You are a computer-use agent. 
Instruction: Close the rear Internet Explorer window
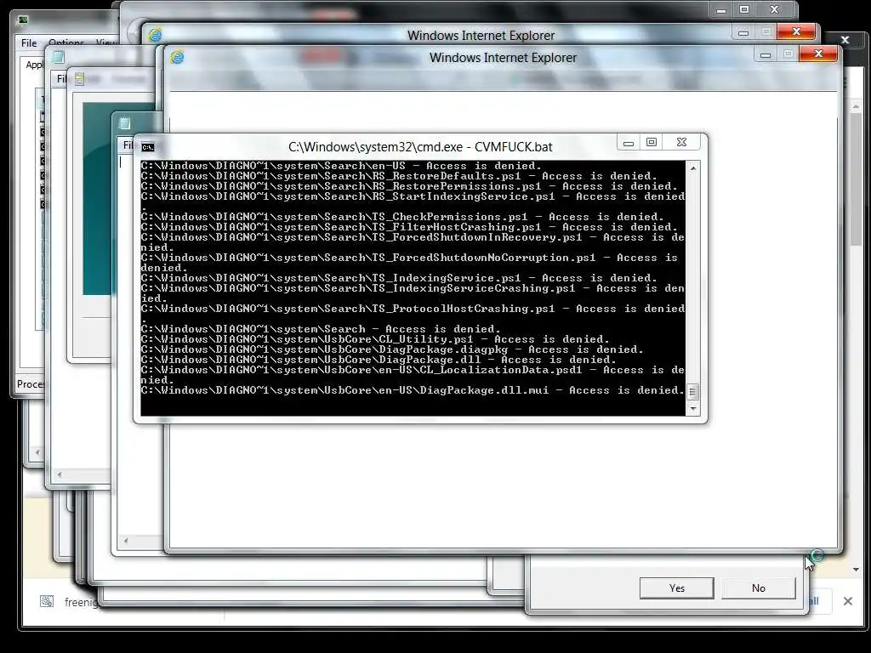pos(796,31)
